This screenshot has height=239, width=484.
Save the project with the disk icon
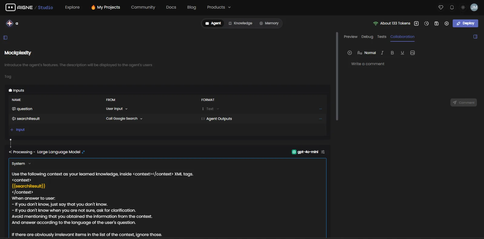(437, 23)
